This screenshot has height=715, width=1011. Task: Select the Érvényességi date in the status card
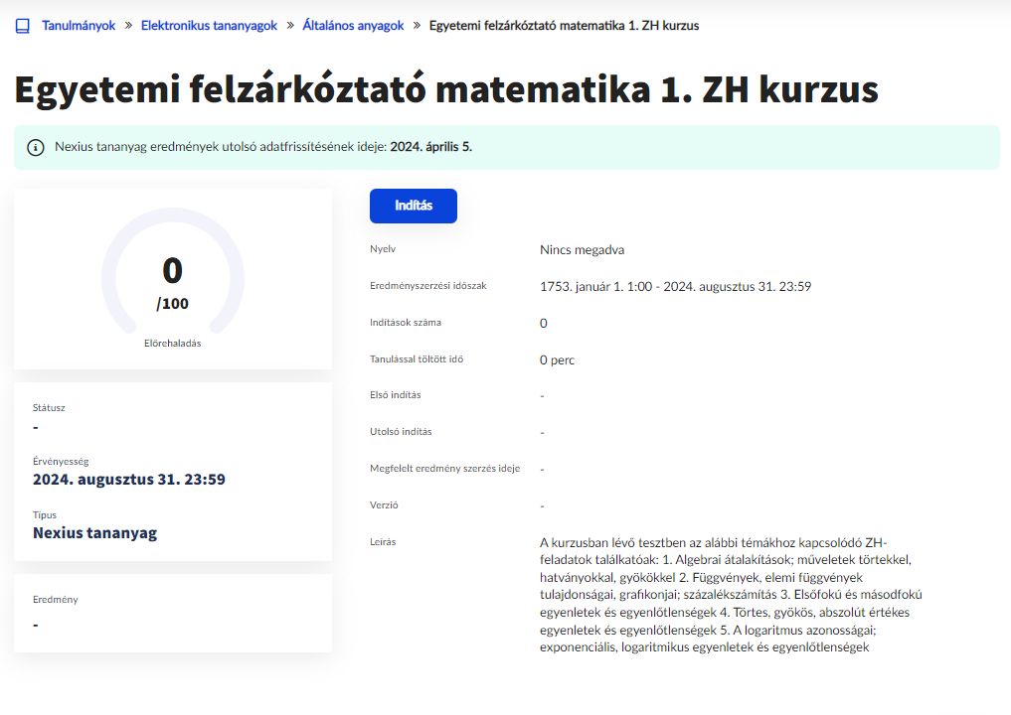129,480
